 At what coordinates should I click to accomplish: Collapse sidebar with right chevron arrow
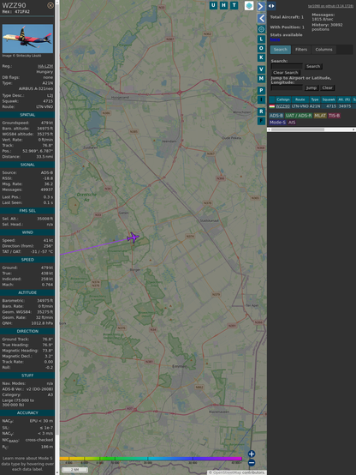(261, 6)
